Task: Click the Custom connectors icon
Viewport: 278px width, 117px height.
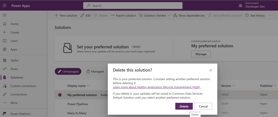Action: (x=5, y=86)
